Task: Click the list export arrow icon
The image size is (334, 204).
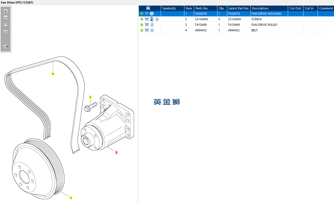Action: [x=6, y=47]
